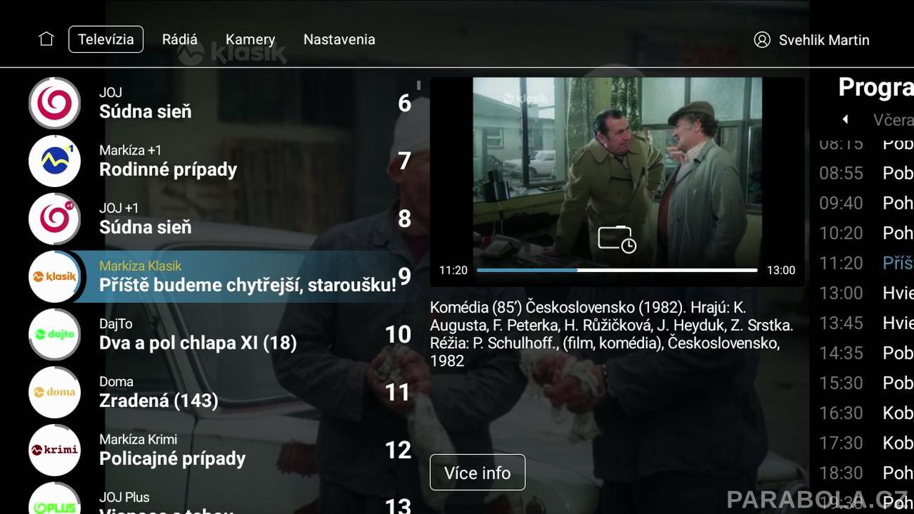Screen dimensions: 914x514
Task: Click the Více info button
Action: pos(477,473)
